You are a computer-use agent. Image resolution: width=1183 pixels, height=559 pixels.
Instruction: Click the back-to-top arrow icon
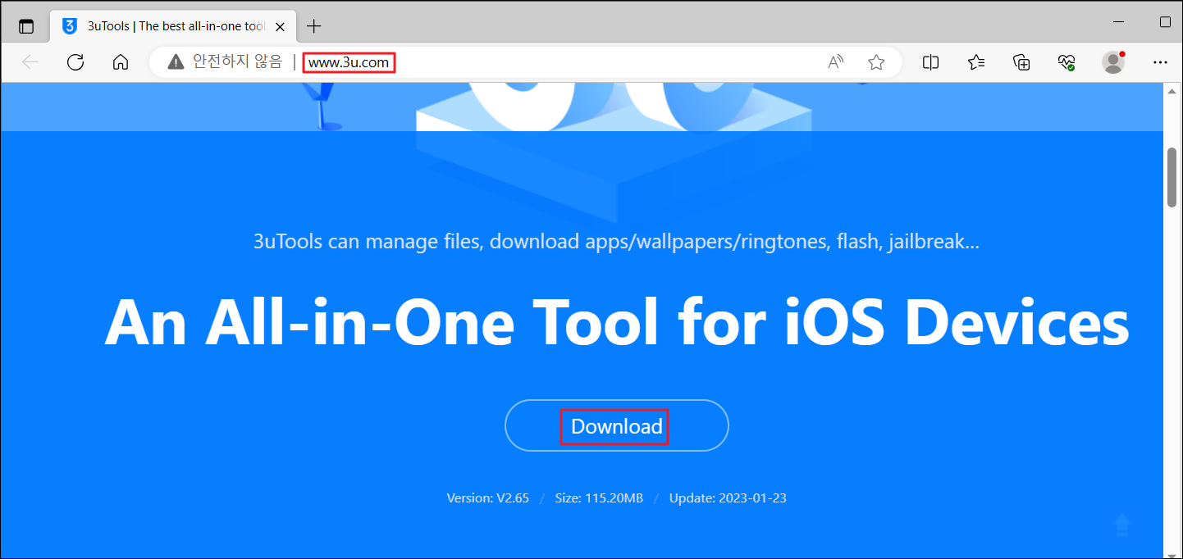1123,525
